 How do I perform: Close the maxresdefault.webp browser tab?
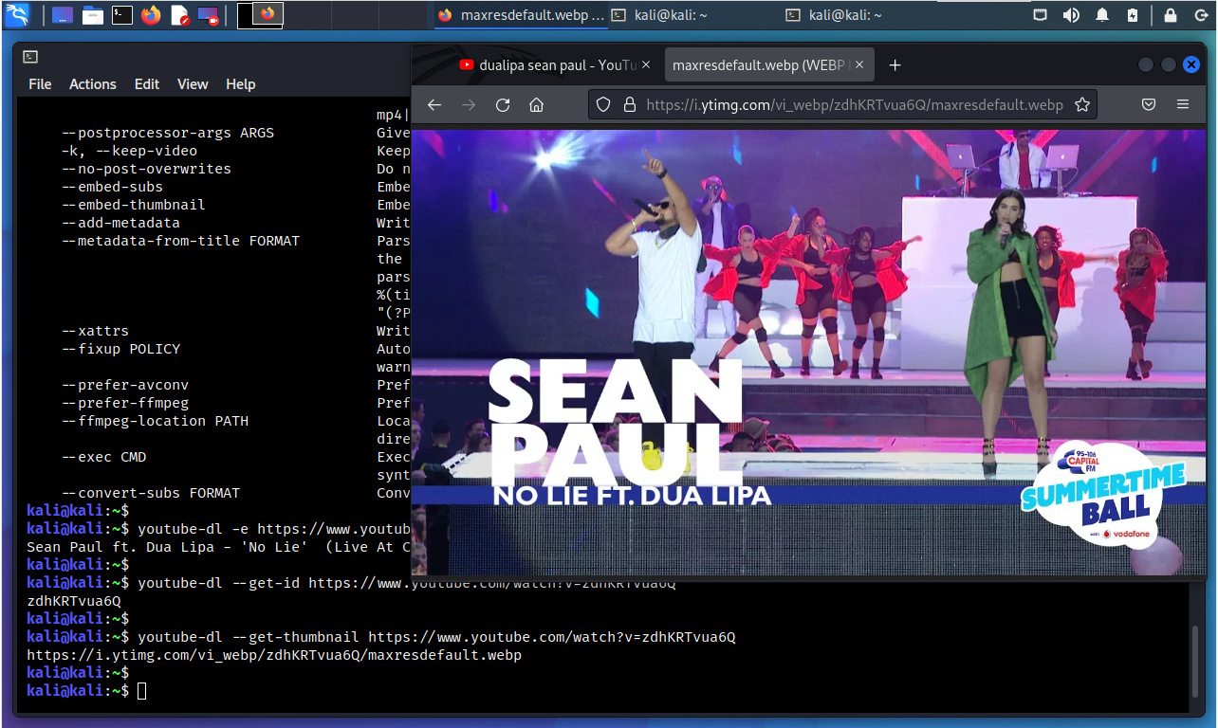[x=859, y=65]
